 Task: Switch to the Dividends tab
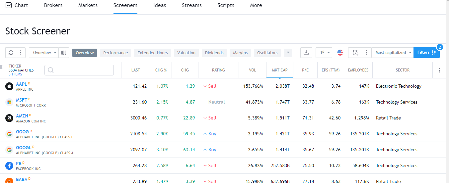point(214,53)
